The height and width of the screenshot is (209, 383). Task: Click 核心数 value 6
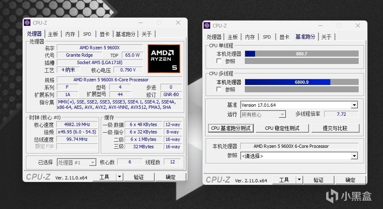[130, 162]
